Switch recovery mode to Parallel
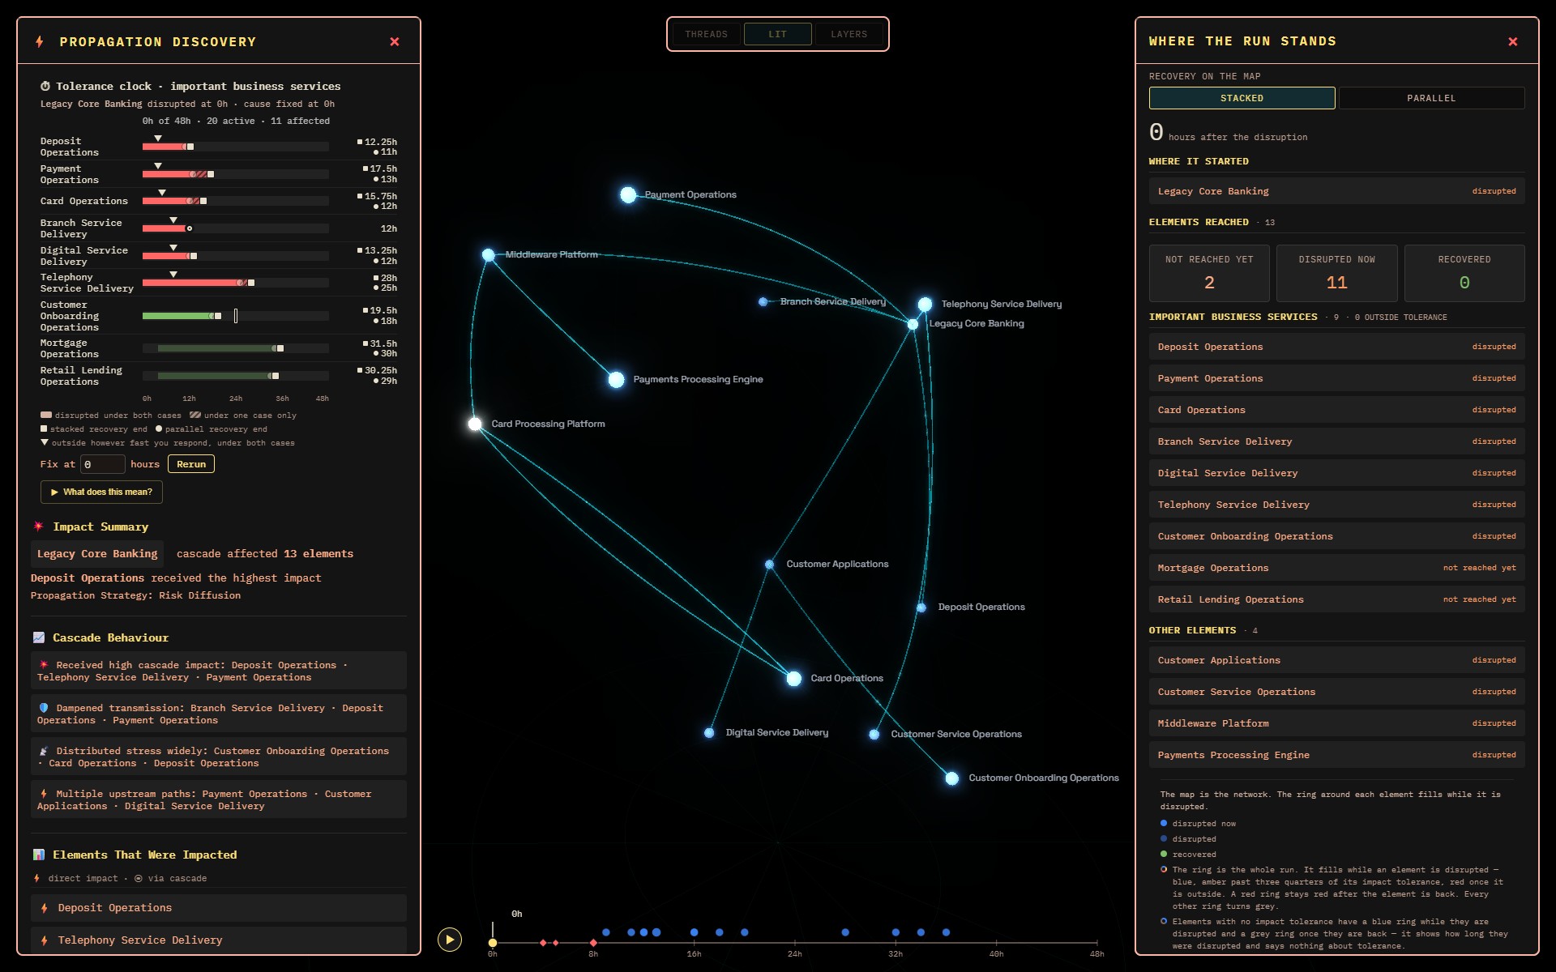The image size is (1556, 972). 1431,98
